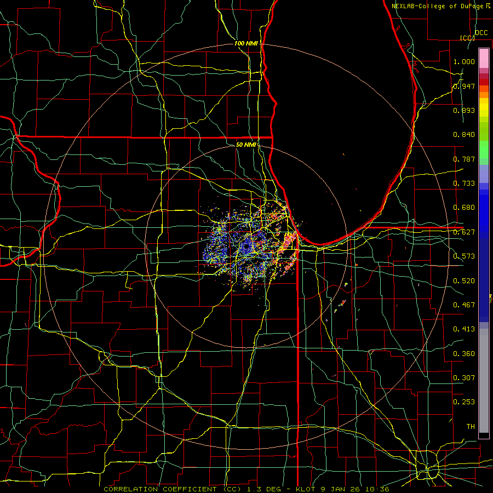Click the dark radar site dot at center

pyautogui.click(x=246, y=247)
